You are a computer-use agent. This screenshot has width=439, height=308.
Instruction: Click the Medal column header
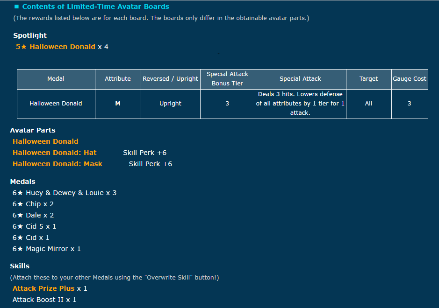(x=56, y=79)
